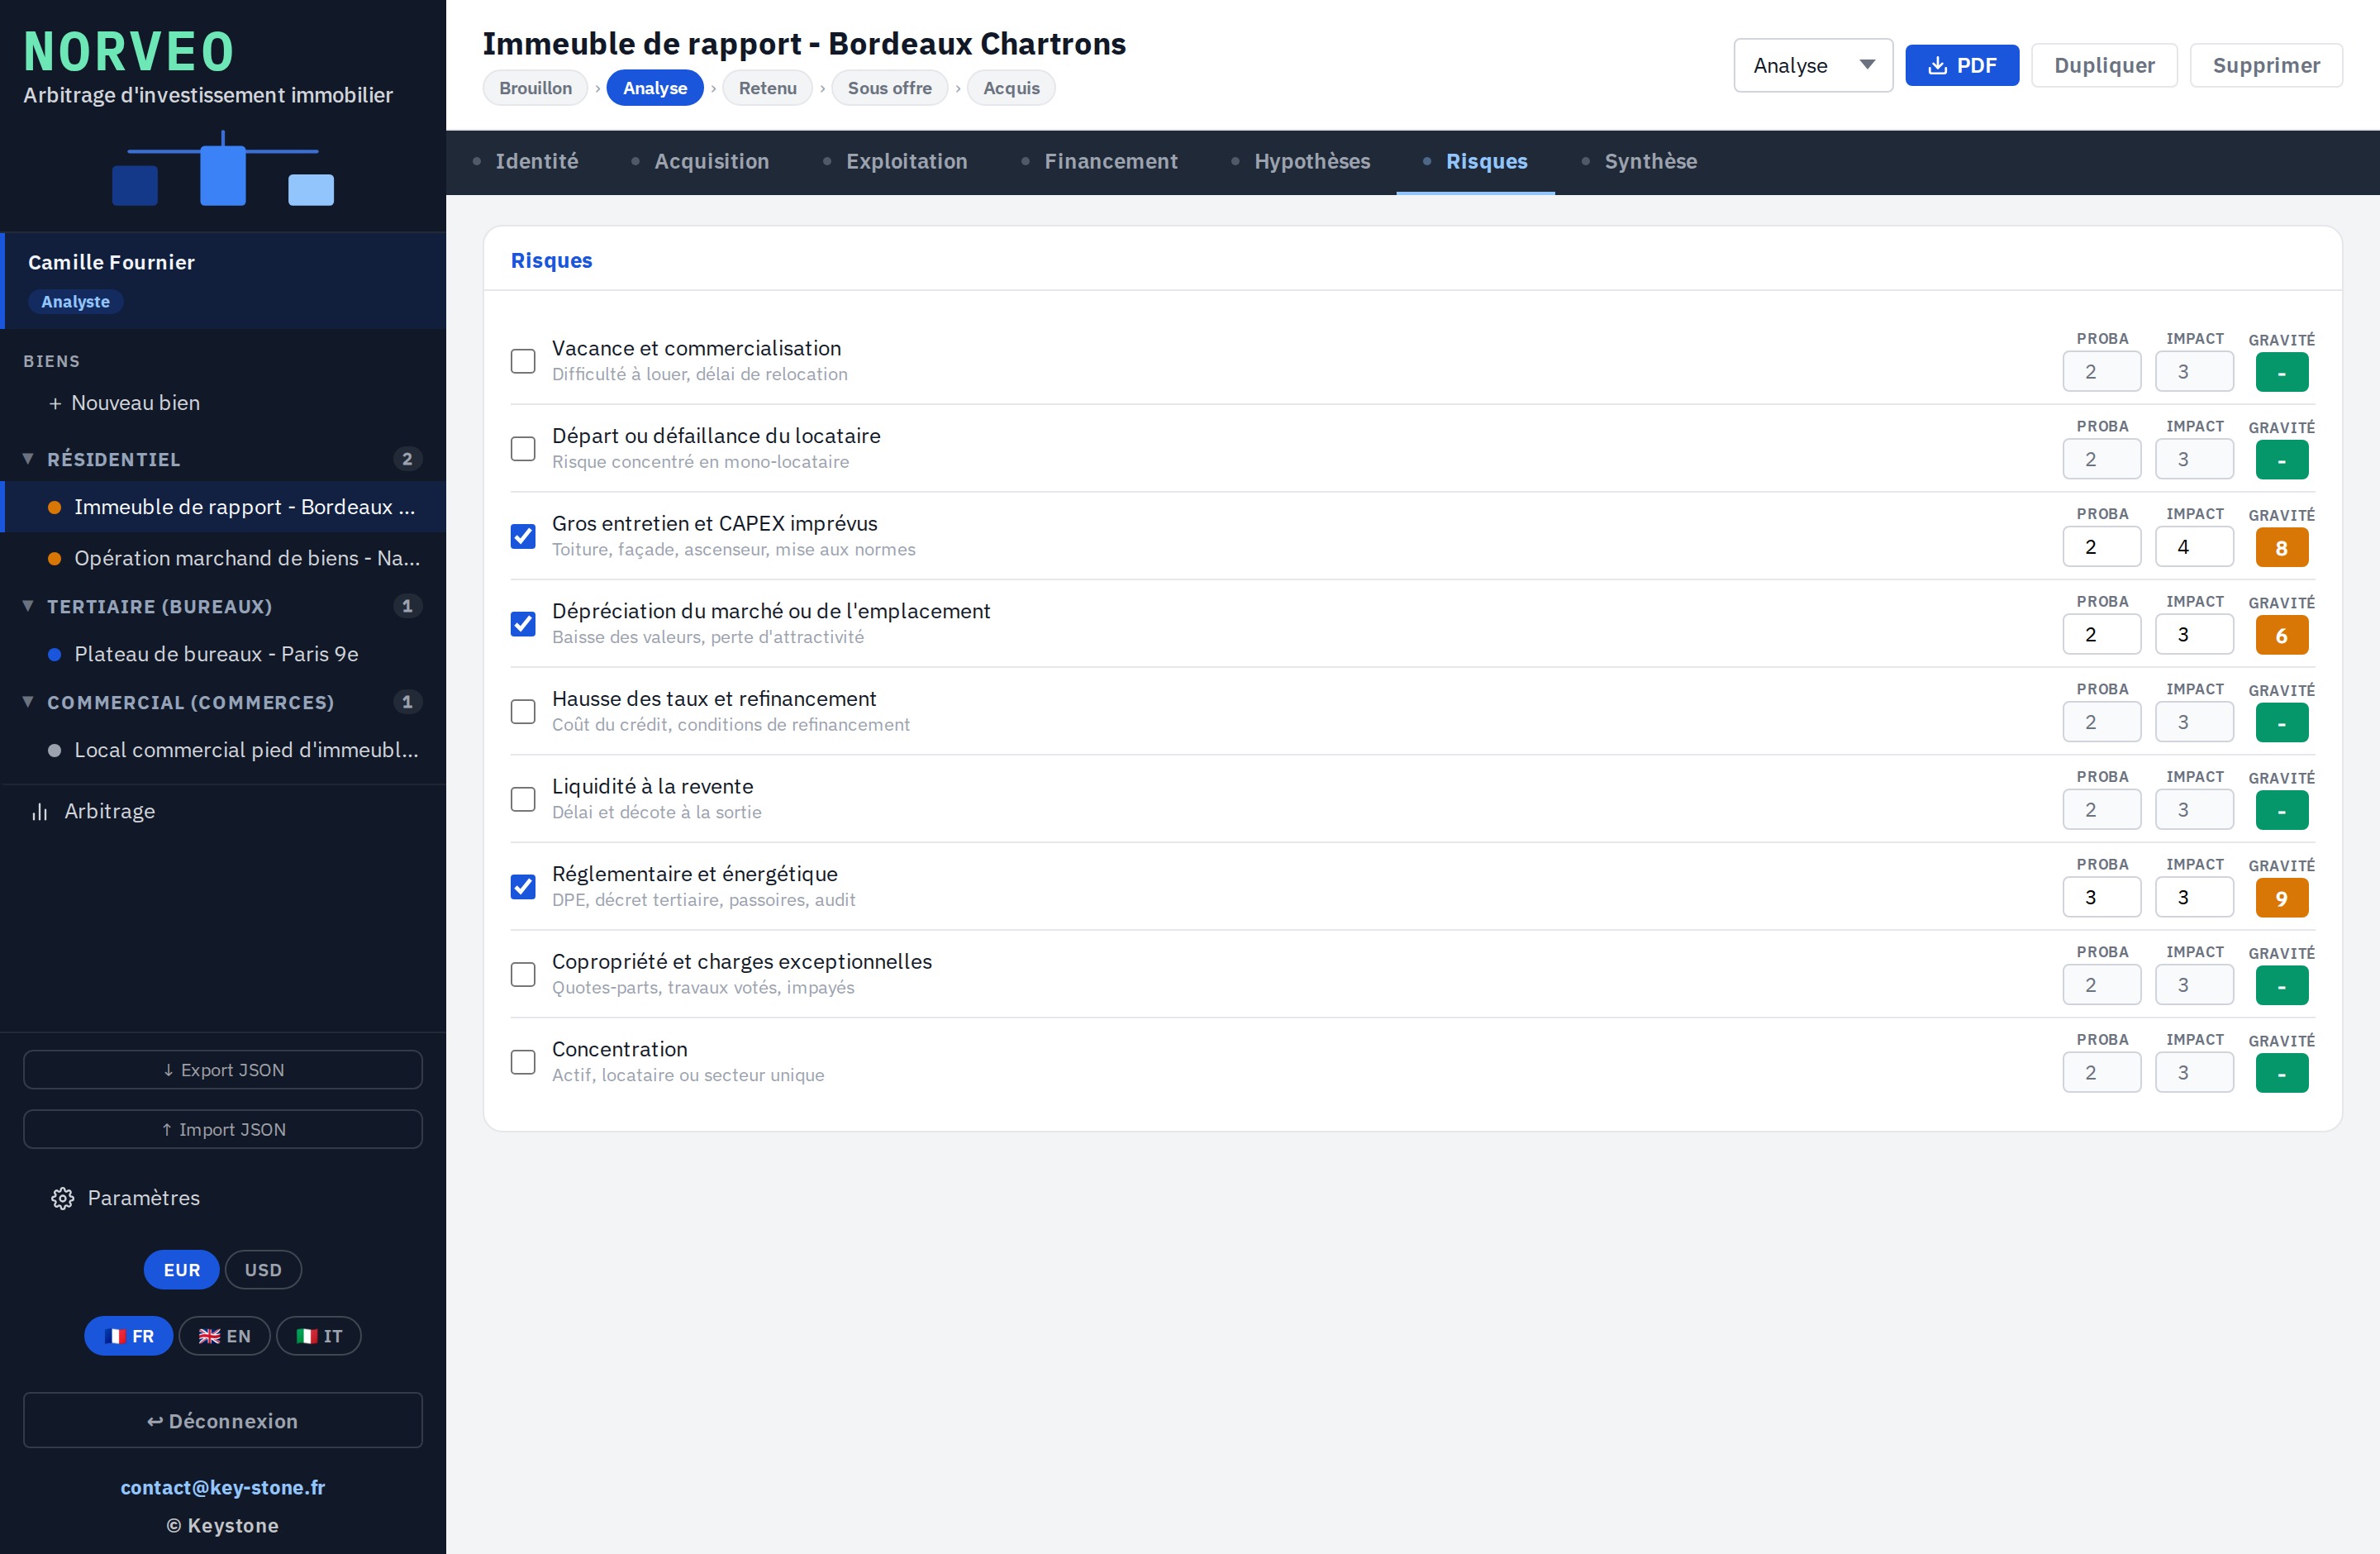2380x1554 pixels.
Task: Collapse the Résidentiel category
Action: pyautogui.click(x=28, y=459)
